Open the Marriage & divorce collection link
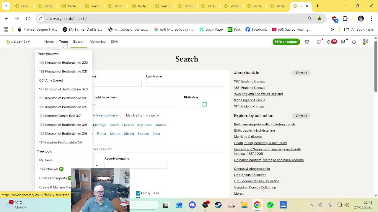The width and height of the screenshot is (378, 212). point(248,137)
